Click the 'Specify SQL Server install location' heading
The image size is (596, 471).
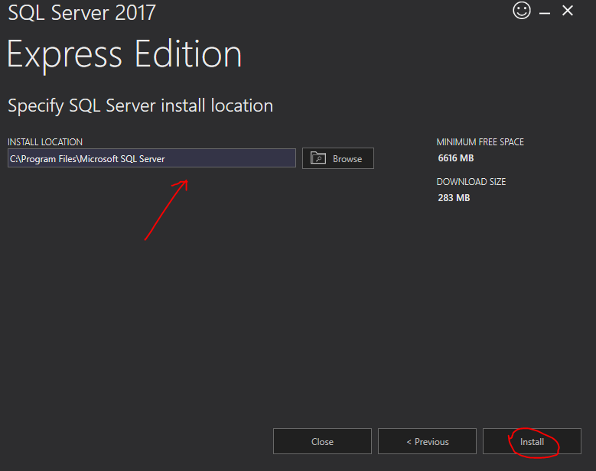[140, 106]
